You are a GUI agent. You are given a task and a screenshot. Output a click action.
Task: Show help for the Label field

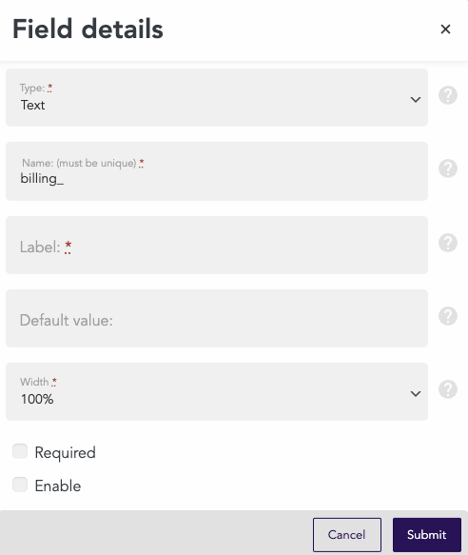click(x=448, y=243)
